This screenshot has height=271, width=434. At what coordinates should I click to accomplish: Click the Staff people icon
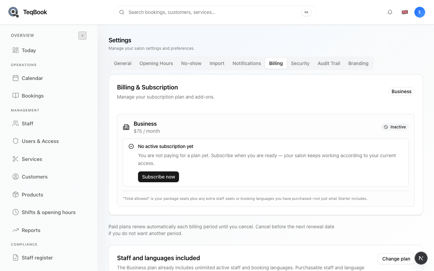(16, 124)
